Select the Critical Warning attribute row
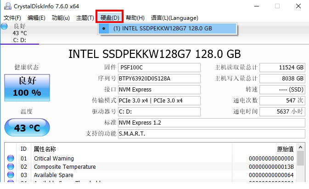The height and width of the screenshot is (189, 309). pyautogui.click(x=150, y=159)
